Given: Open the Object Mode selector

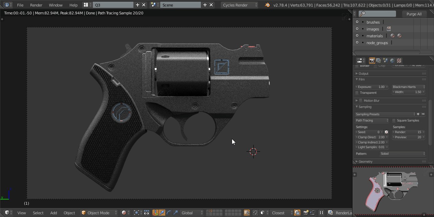Looking at the screenshot, I should 99,213.
